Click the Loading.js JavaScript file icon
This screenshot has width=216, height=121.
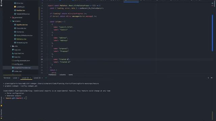tap(15, 7)
